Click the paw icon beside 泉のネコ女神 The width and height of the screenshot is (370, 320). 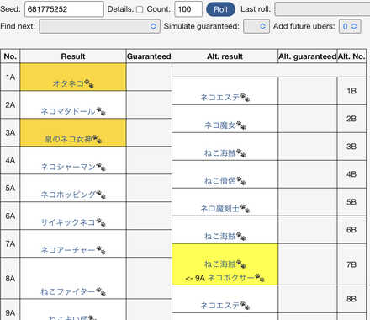(97, 139)
